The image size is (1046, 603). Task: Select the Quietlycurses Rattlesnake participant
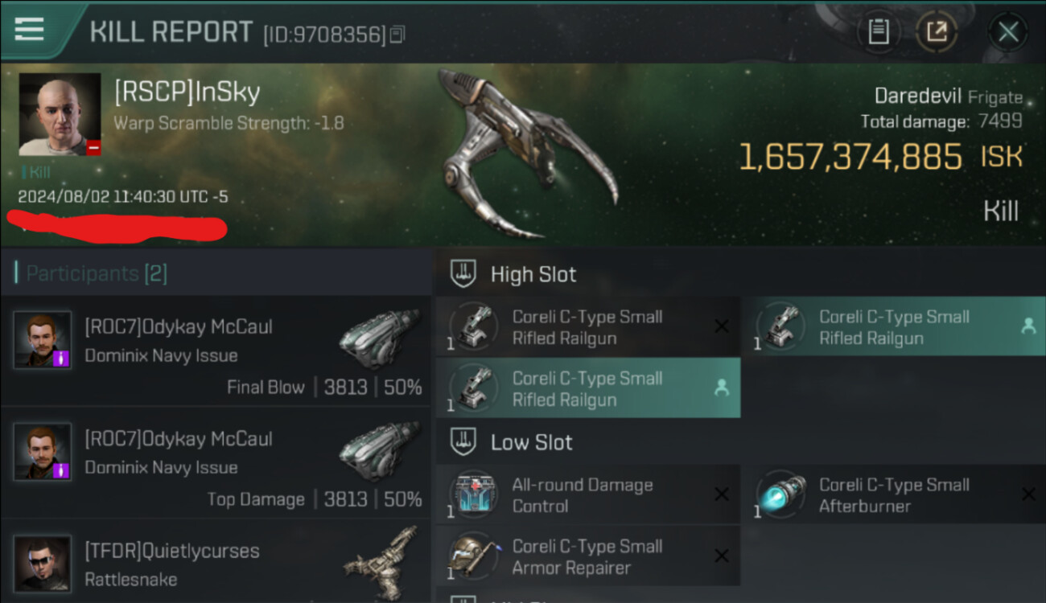[216, 562]
